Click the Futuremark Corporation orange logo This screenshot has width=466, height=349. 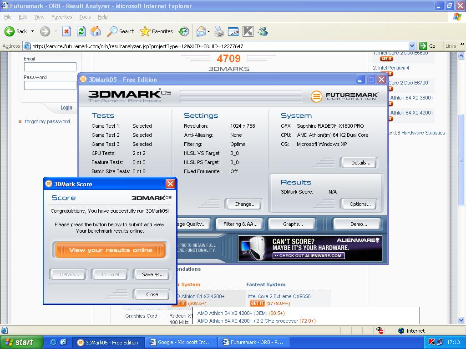[x=317, y=96]
